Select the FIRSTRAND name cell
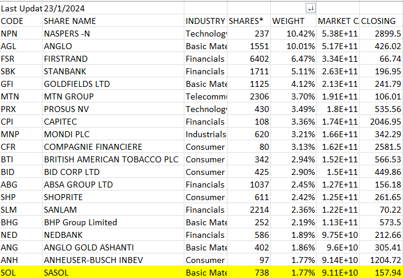 pos(113,59)
